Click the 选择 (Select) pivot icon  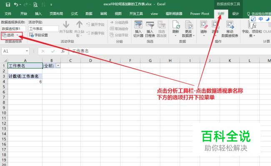(x=215, y=25)
